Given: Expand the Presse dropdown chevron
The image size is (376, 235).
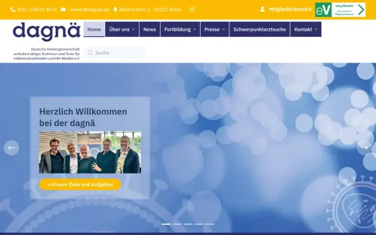Looking at the screenshot, I should point(224,29).
